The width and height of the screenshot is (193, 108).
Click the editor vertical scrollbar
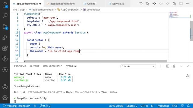click(191, 31)
